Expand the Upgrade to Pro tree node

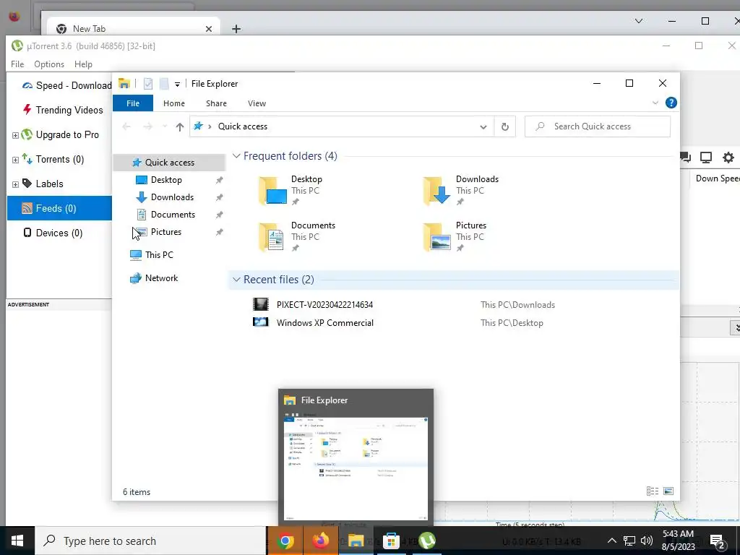[15, 135]
